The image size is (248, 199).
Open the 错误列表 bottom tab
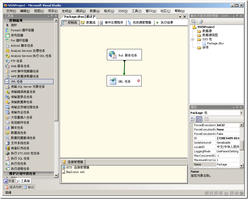[x=13, y=187]
